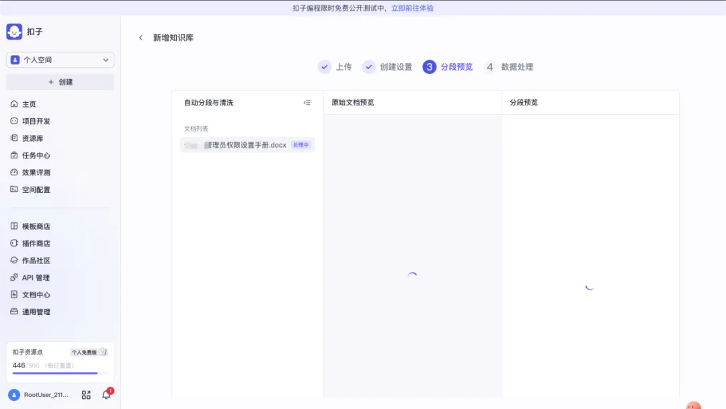Click the 数据处理 step

508,67
